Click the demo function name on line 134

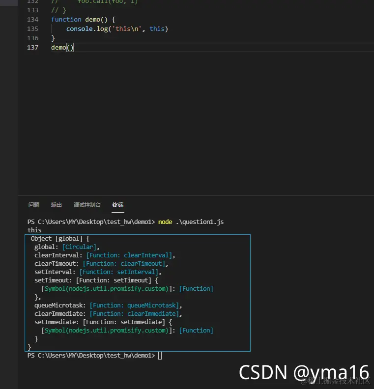tap(93, 20)
